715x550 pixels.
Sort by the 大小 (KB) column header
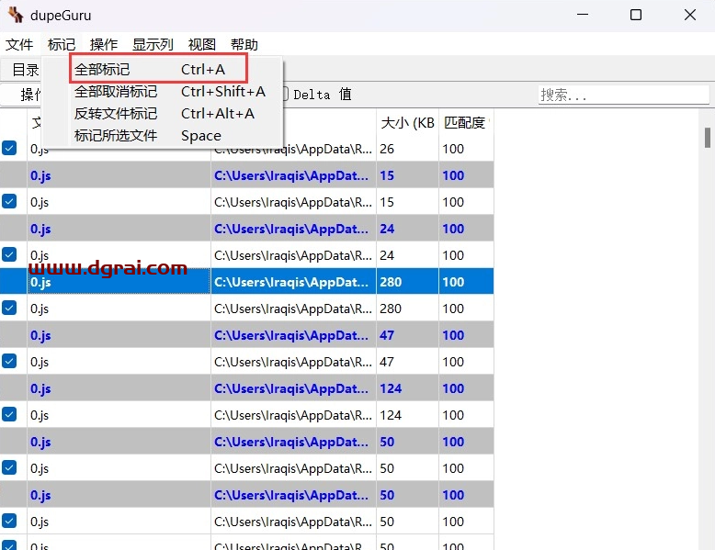[x=407, y=122]
